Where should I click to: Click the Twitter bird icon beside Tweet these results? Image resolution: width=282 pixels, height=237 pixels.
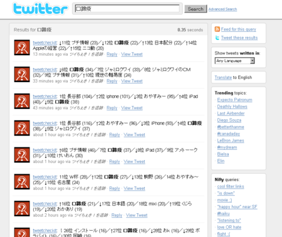[217, 38]
